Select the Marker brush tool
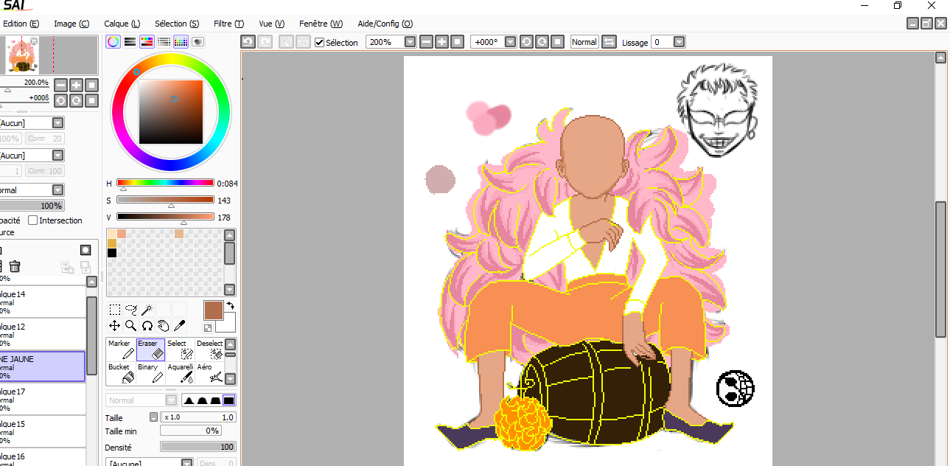The image size is (950, 466). [120, 350]
